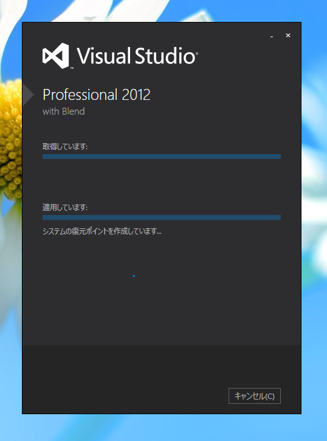Click the '取得しています:' label
This screenshot has height=441, width=327.
65,147
